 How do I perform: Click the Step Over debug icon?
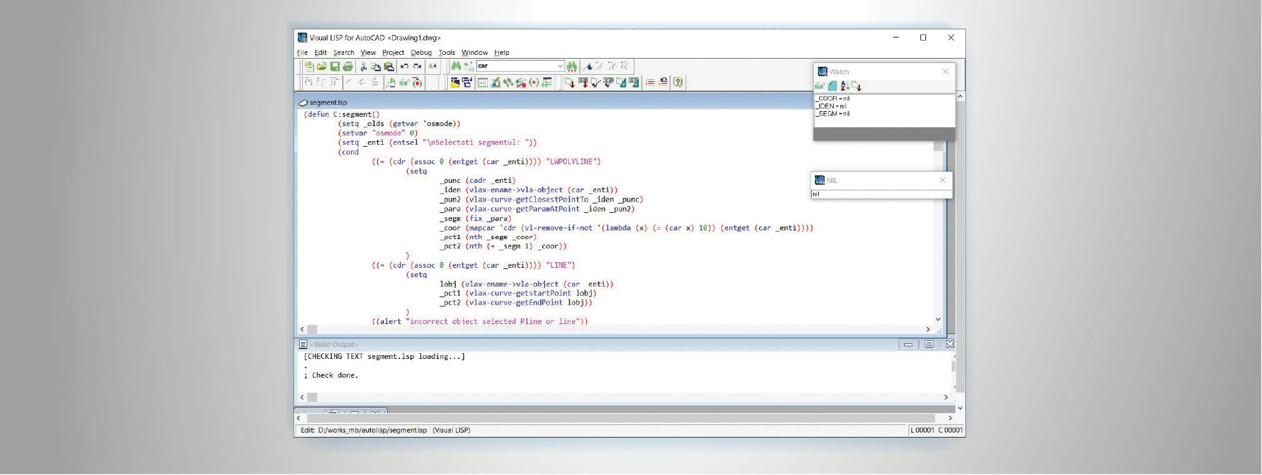click(x=322, y=82)
